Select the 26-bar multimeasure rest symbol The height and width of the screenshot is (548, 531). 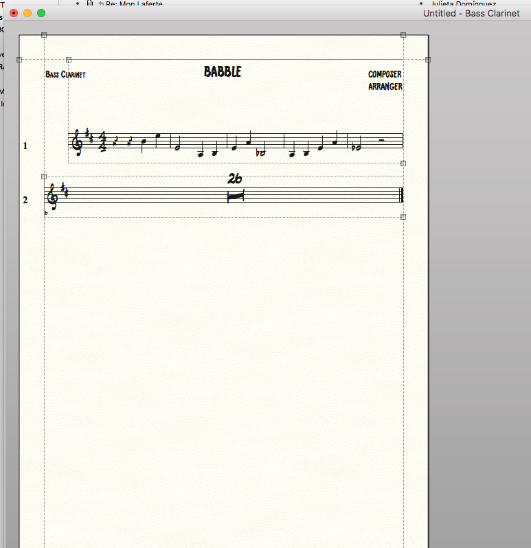235,196
